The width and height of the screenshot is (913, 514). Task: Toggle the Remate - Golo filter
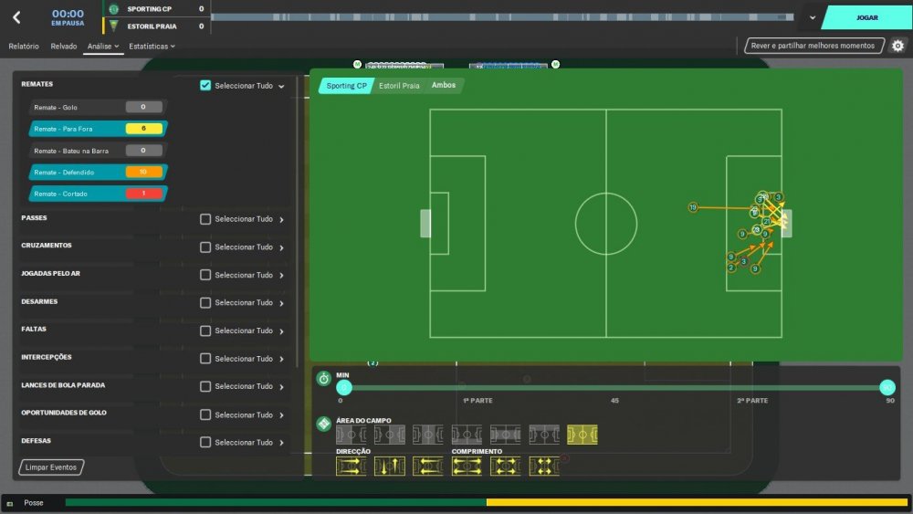(98, 107)
